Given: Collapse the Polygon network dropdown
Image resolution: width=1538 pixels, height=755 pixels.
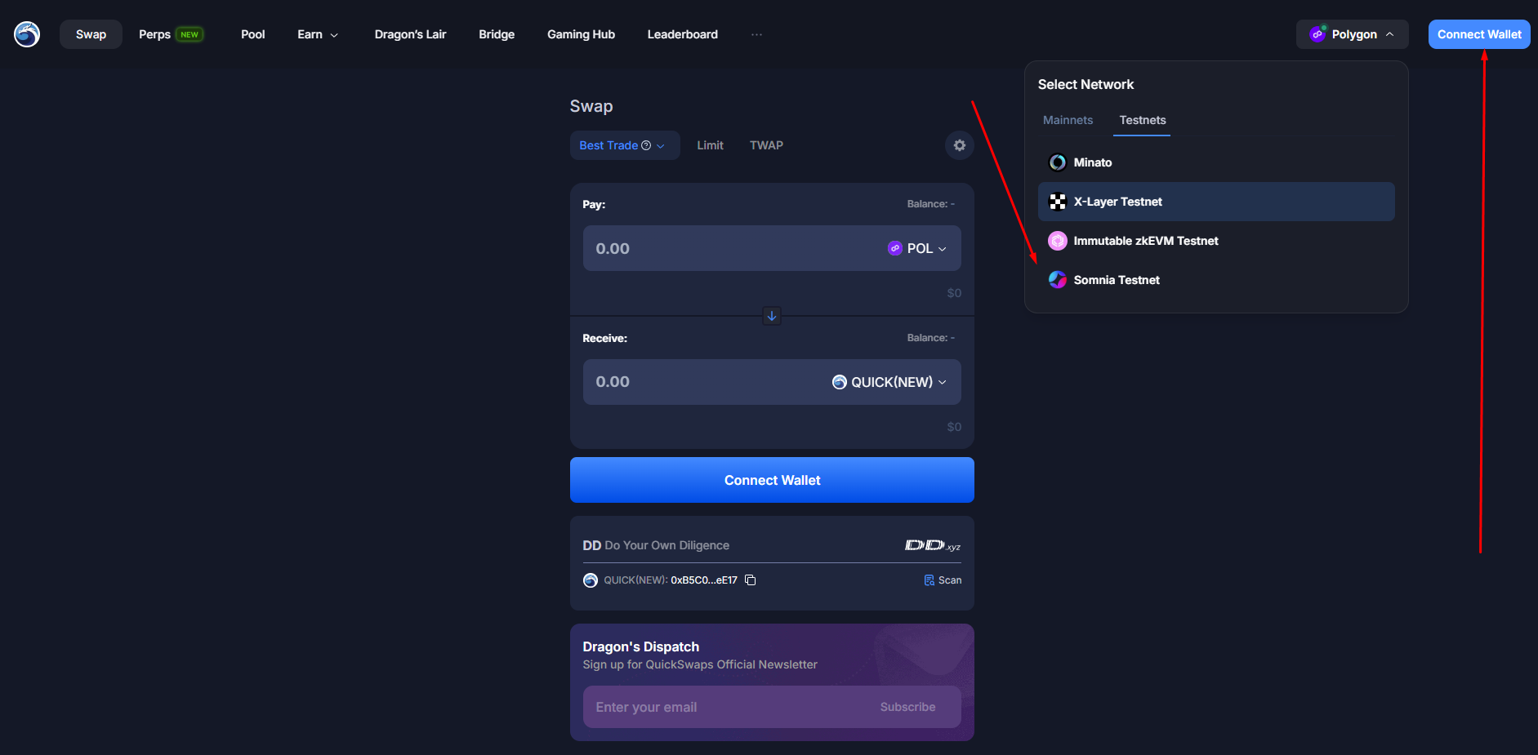Looking at the screenshot, I should [1351, 34].
